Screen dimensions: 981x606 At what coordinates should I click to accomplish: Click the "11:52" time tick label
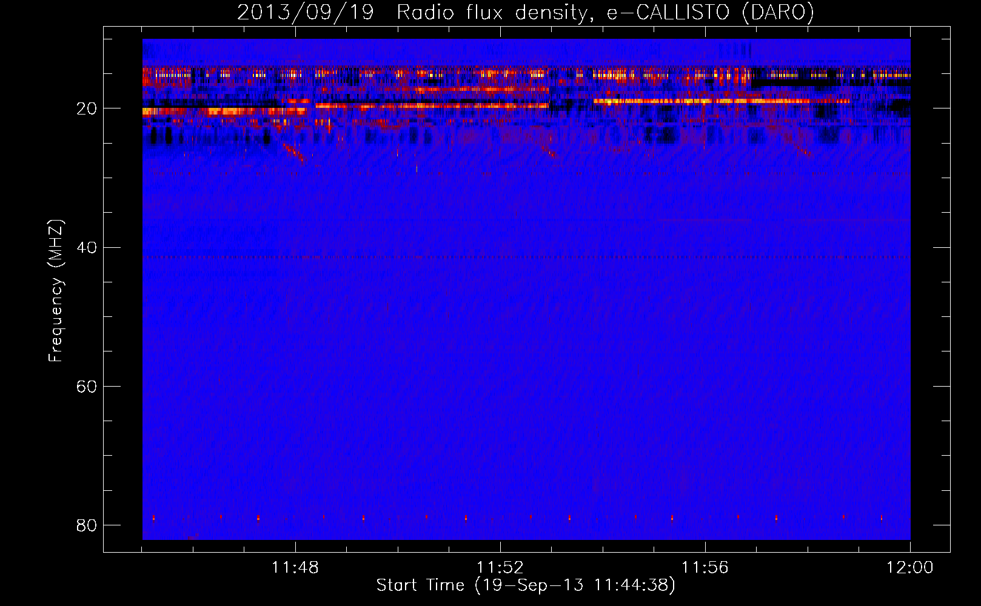tap(500, 568)
